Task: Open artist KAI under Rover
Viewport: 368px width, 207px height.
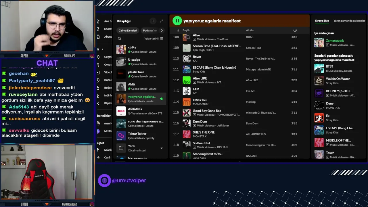Action: pyautogui.click(x=195, y=61)
